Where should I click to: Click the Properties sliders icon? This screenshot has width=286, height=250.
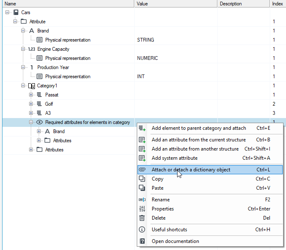[142, 209]
